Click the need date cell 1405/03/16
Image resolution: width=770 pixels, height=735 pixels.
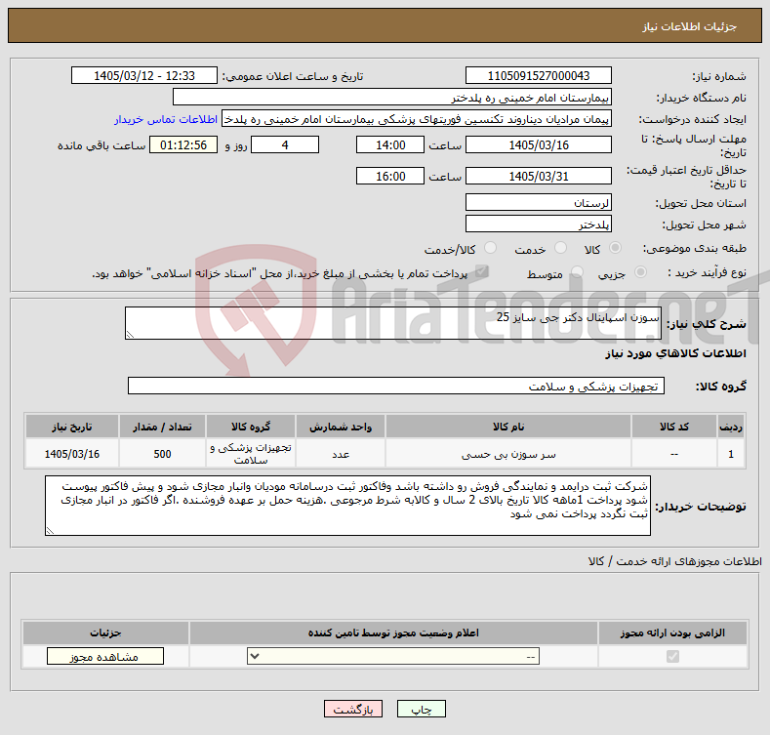71,454
